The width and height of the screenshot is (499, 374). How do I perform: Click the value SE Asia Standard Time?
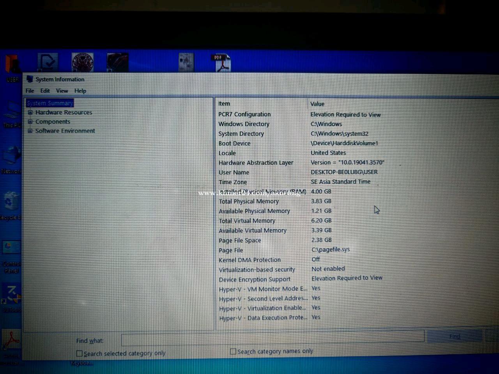click(x=341, y=182)
